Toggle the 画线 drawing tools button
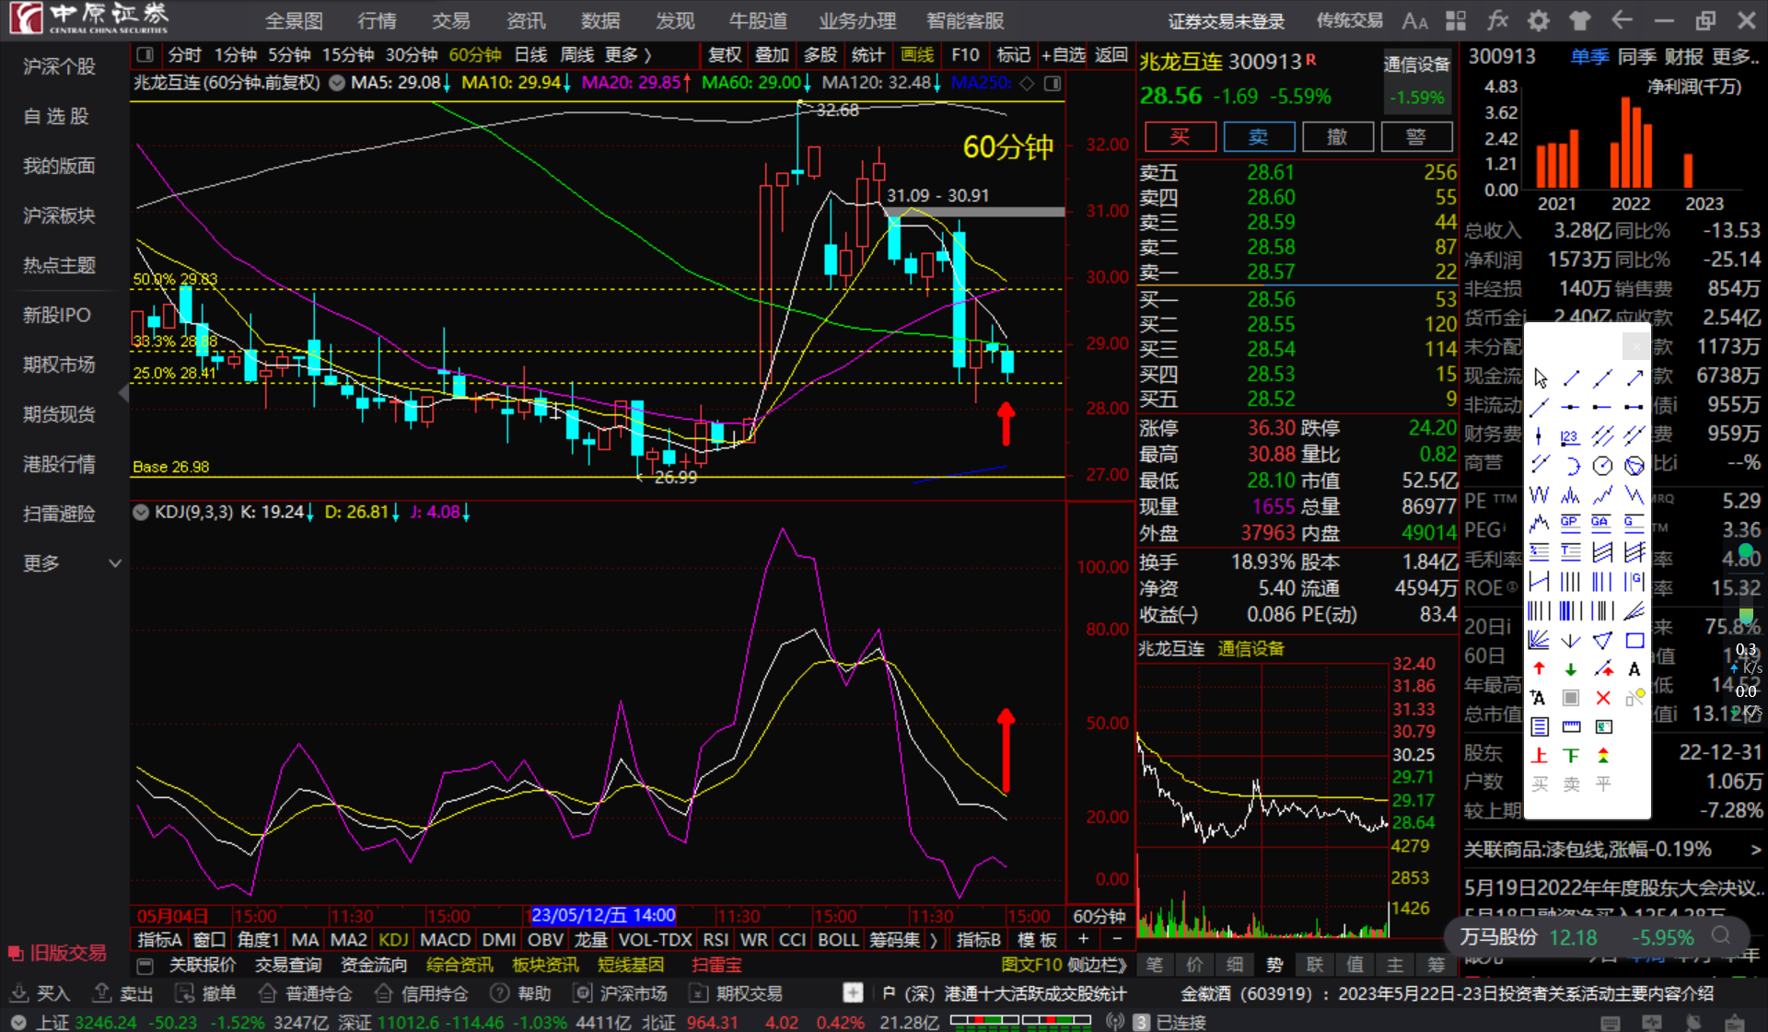Viewport: 1768px width, 1032px height. tap(916, 55)
